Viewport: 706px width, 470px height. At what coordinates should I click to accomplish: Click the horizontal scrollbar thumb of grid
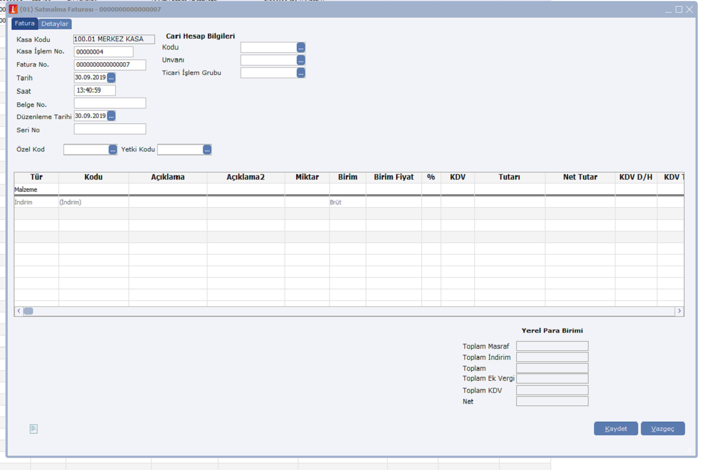coord(28,311)
